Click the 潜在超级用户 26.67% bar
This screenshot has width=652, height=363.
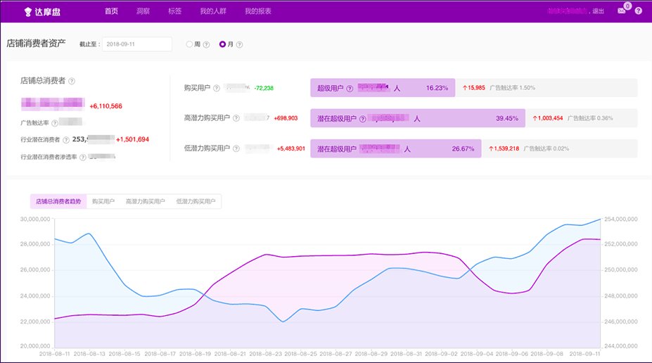396,148
